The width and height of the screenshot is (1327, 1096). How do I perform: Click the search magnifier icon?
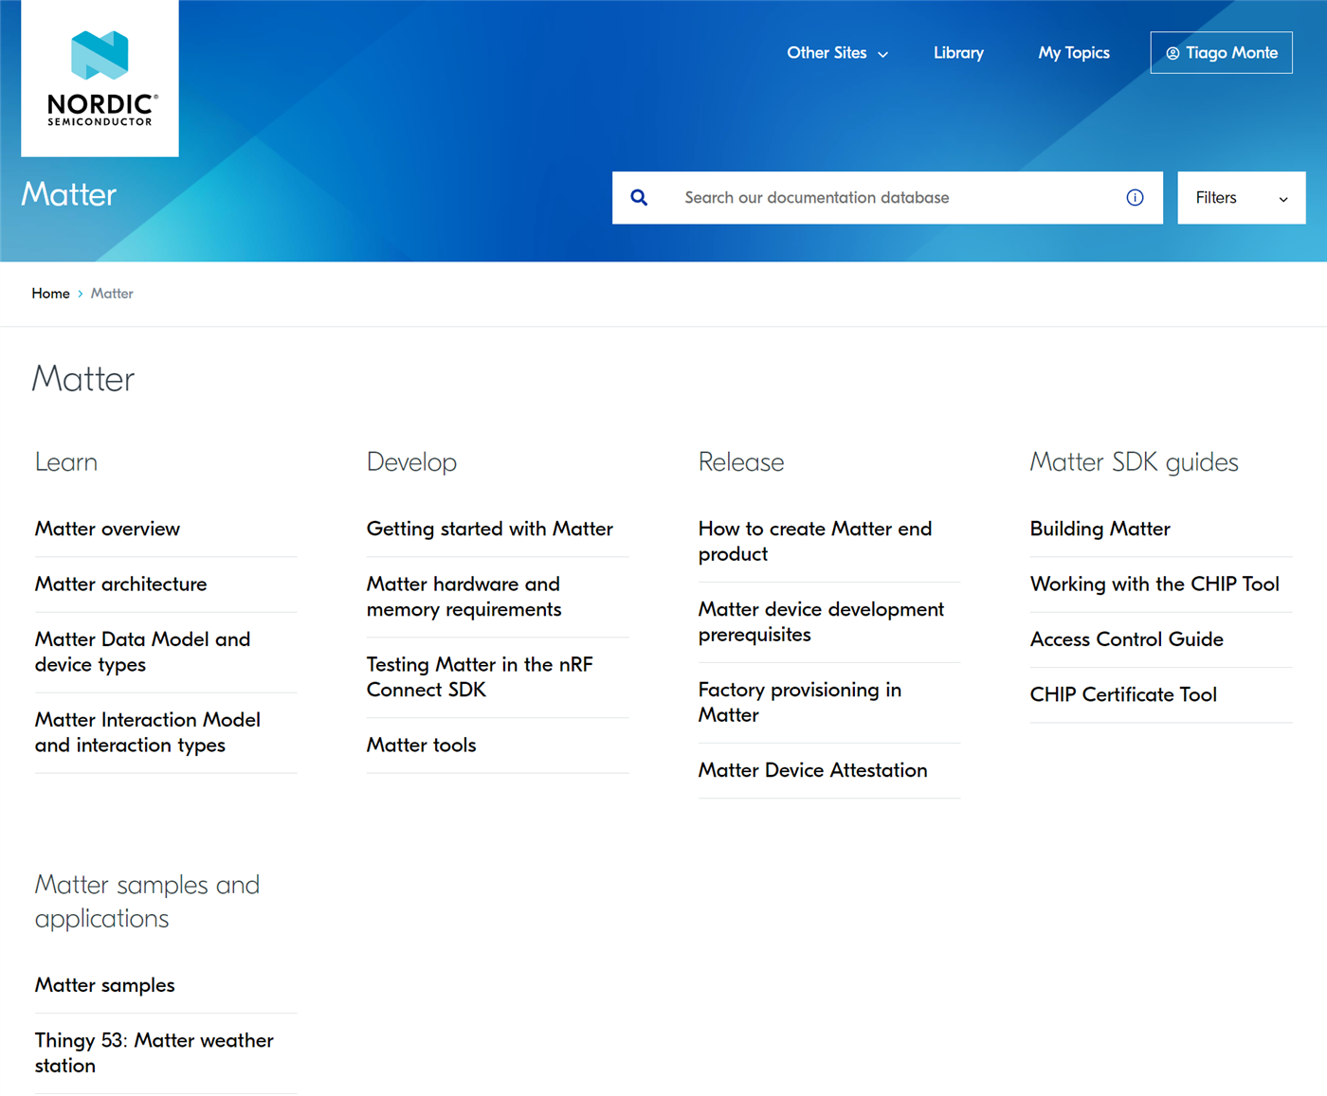640,198
